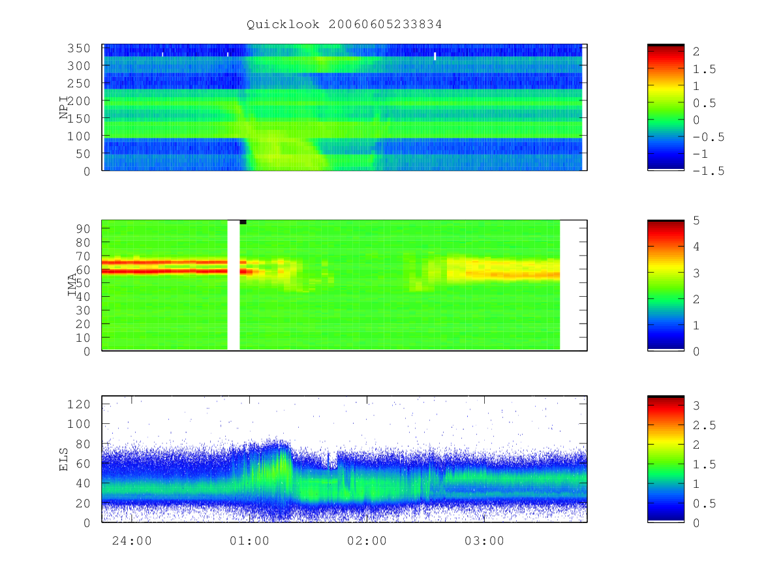Screen dimensions: 783x587
Task: Click the 5 label on IMA color bar
Action: click(x=696, y=220)
